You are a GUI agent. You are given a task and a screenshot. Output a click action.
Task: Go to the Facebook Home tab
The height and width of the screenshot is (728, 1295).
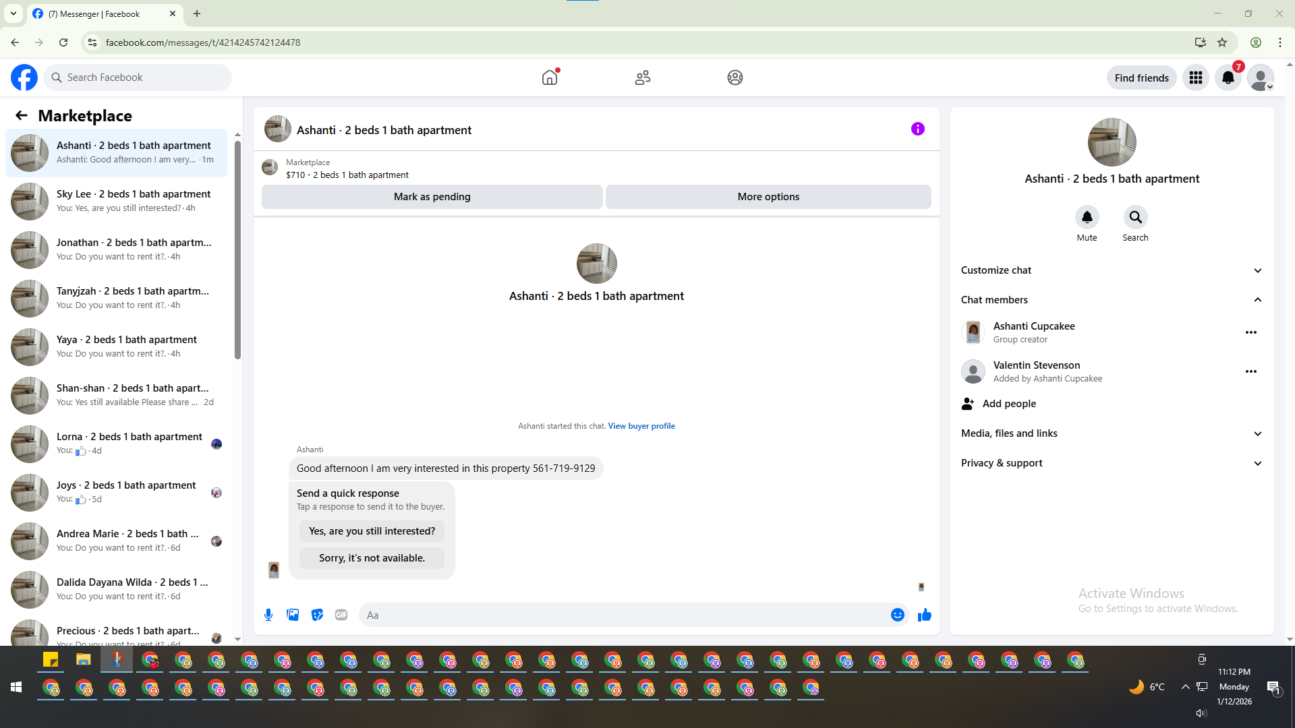click(x=550, y=78)
